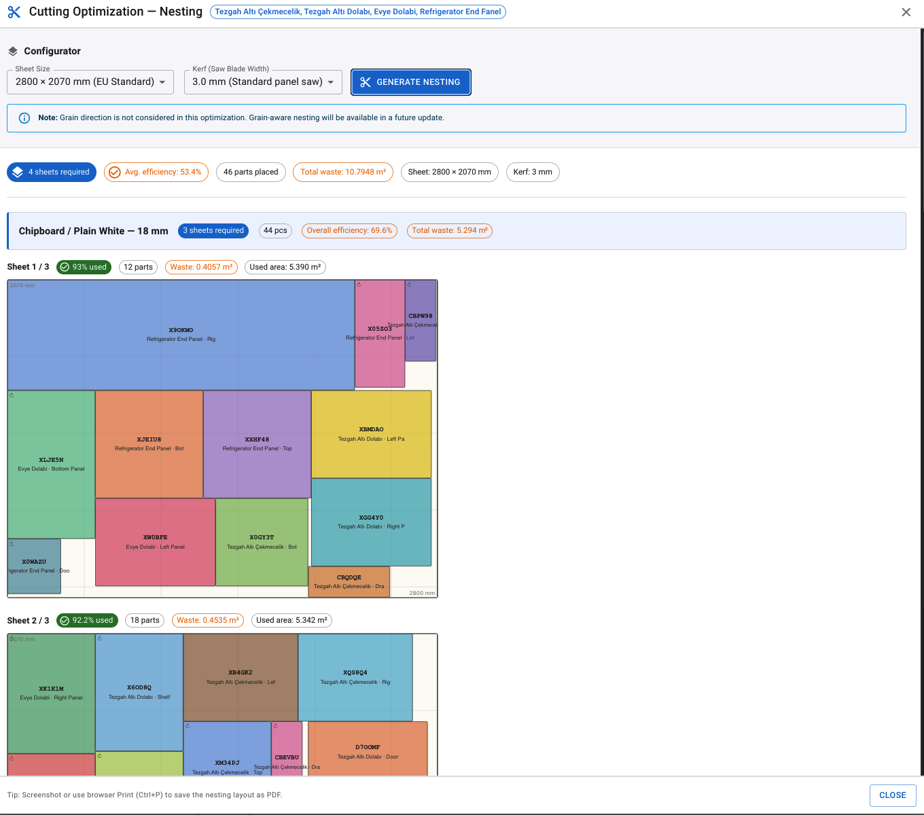Open the Sheet Size dropdown
The width and height of the screenshot is (924, 815).
pyautogui.click(x=90, y=82)
